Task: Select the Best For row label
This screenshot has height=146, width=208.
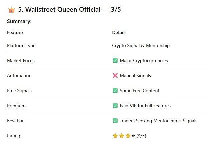Action: click(15, 121)
